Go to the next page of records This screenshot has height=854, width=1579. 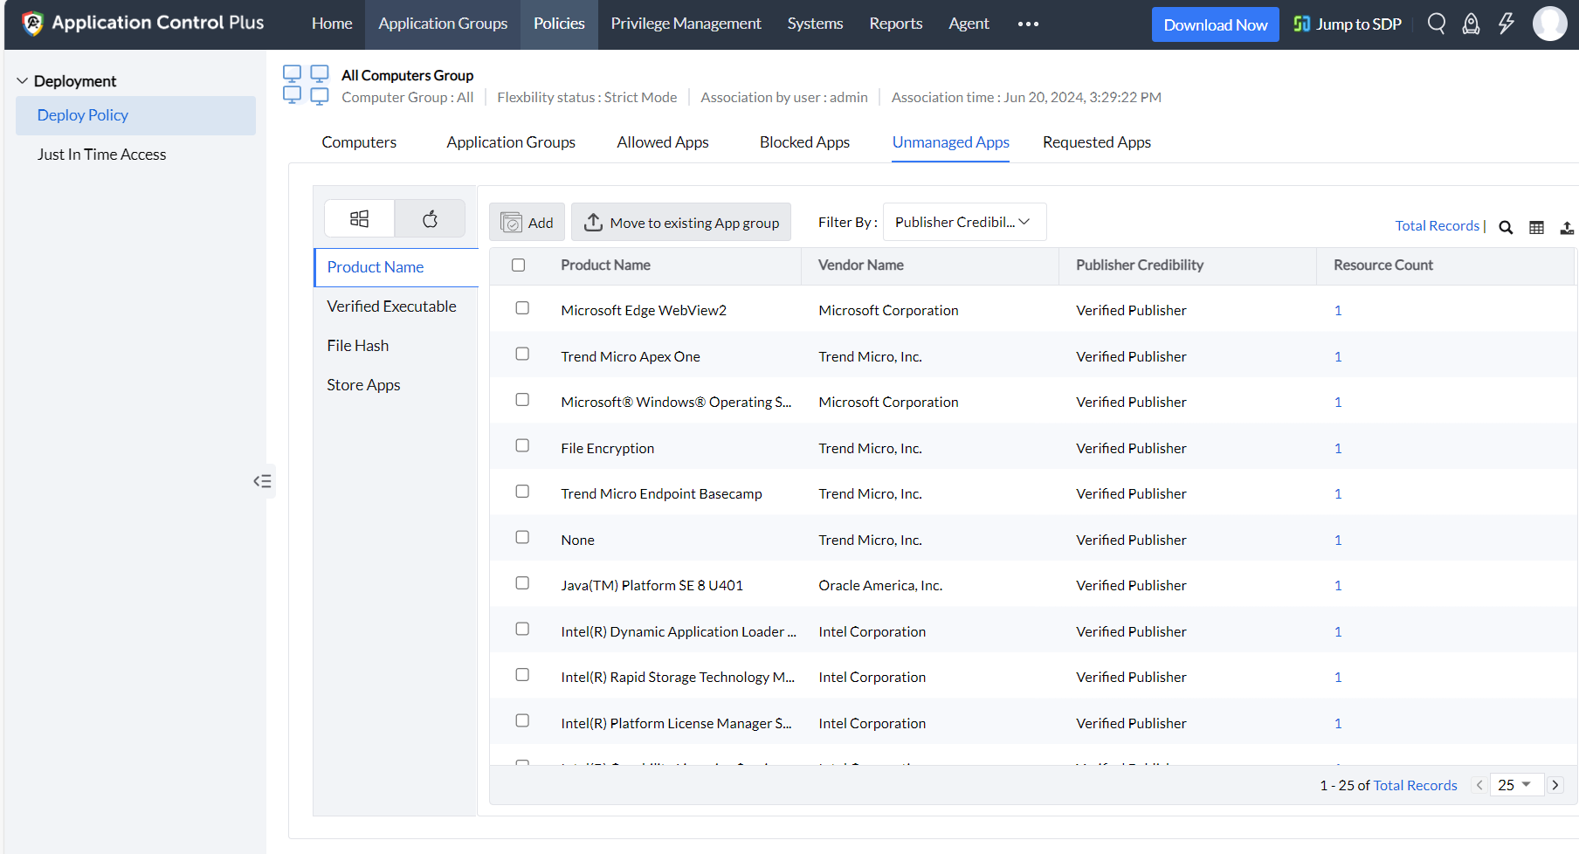coord(1555,785)
